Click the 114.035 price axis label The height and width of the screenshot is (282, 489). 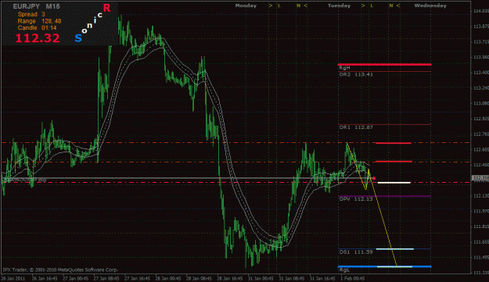pyautogui.click(x=481, y=11)
